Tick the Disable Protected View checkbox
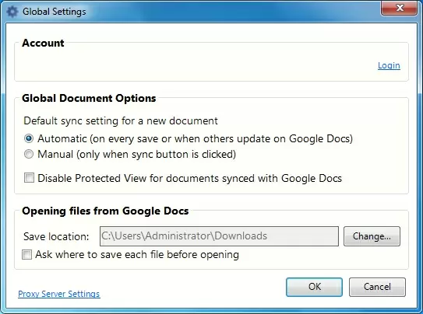The image size is (423, 314). (29, 178)
